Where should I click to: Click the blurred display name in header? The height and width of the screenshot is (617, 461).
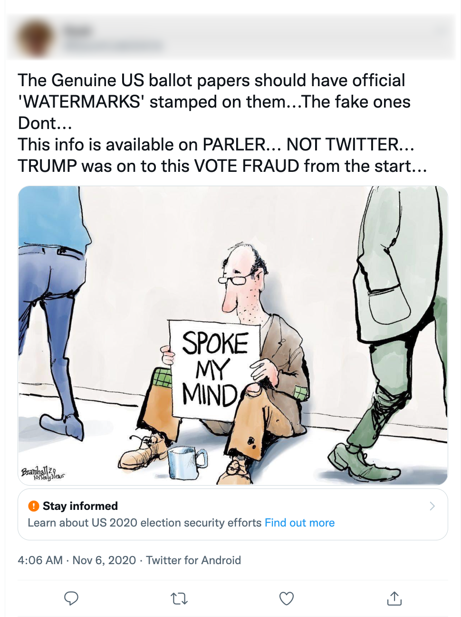coord(77,31)
